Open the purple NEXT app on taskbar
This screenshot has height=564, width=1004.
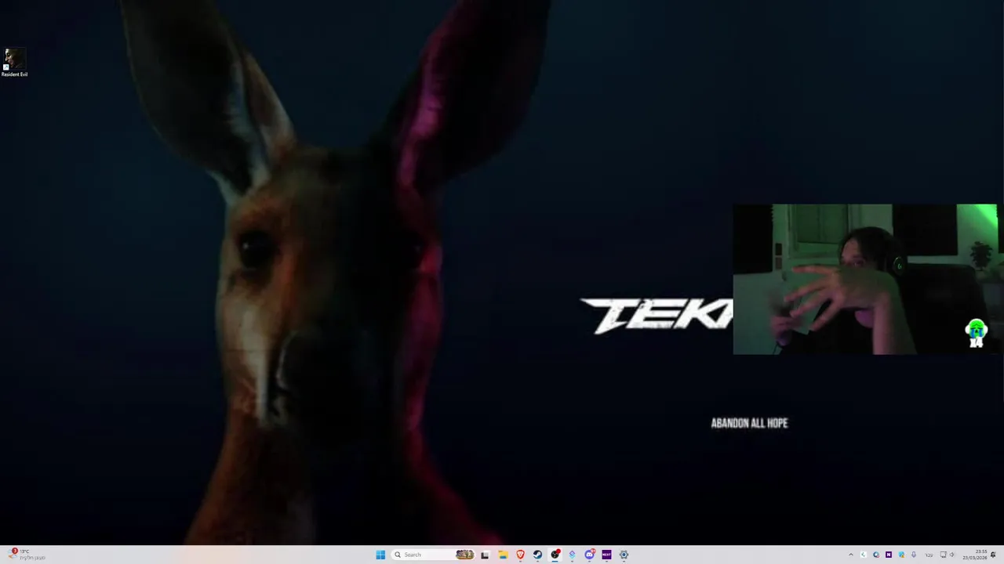pyautogui.click(x=606, y=555)
